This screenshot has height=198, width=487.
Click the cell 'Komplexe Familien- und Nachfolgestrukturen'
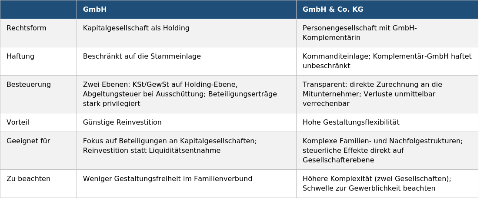point(387,151)
